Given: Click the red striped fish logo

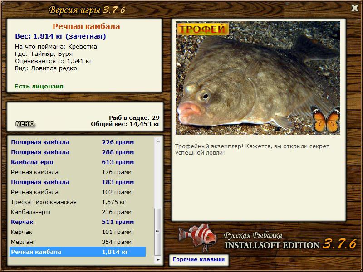Looking at the screenshot, I should click(197, 237).
